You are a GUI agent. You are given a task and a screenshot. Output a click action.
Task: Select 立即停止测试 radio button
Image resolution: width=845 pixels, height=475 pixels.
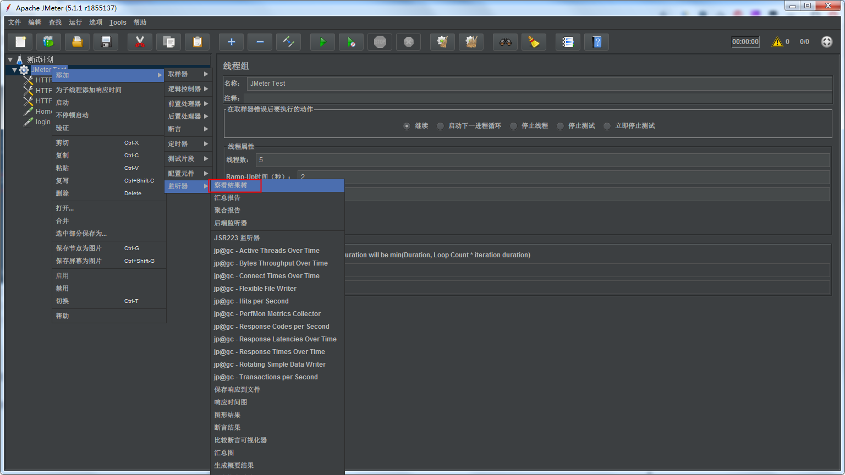point(607,126)
